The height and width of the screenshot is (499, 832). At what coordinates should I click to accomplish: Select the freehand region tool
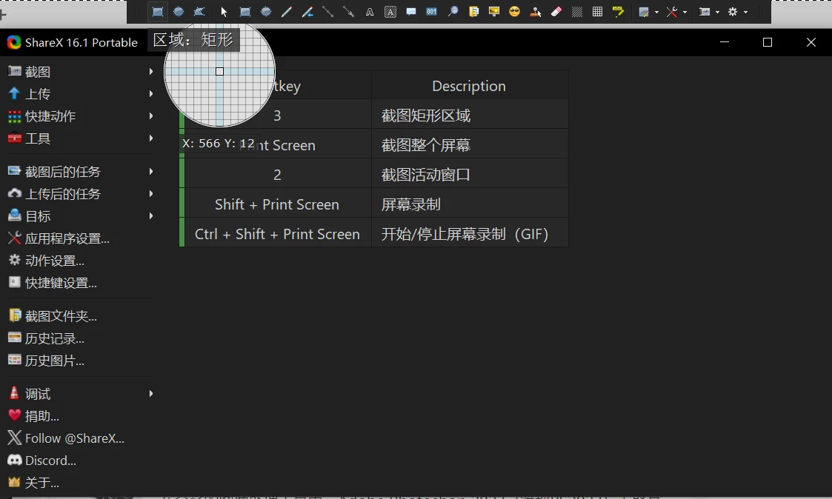(x=199, y=12)
